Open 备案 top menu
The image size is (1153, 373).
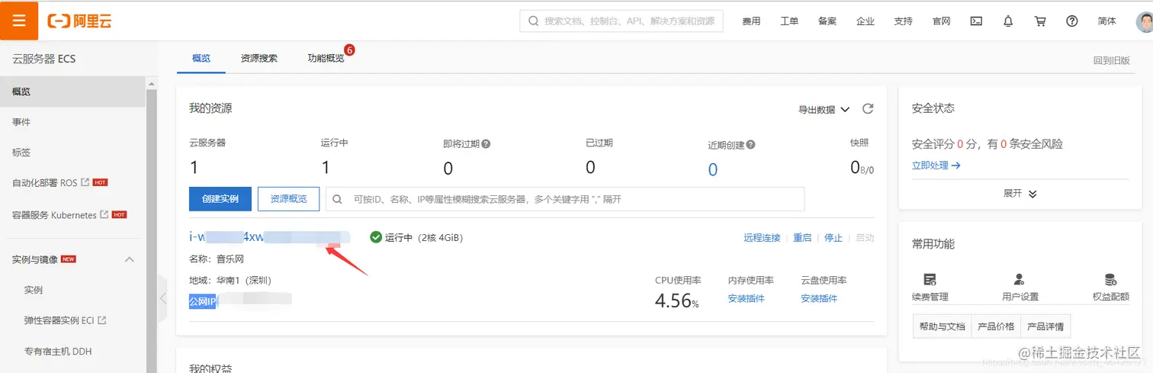click(x=827, y=21)
